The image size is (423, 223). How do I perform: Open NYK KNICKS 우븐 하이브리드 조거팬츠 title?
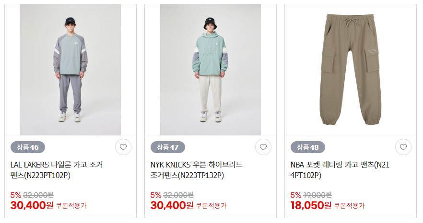click(x=197, y=170)
